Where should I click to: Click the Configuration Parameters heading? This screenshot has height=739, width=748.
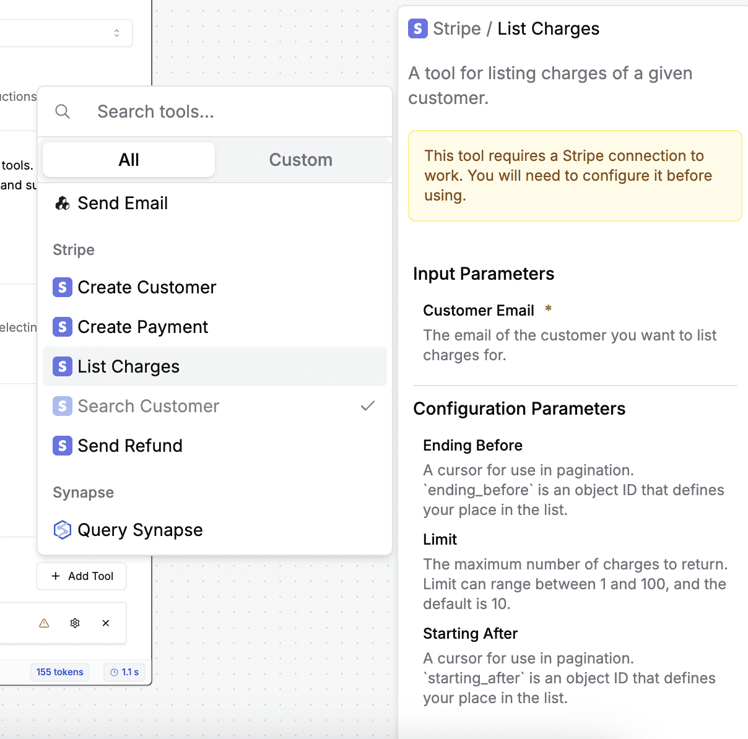[520, 408]
